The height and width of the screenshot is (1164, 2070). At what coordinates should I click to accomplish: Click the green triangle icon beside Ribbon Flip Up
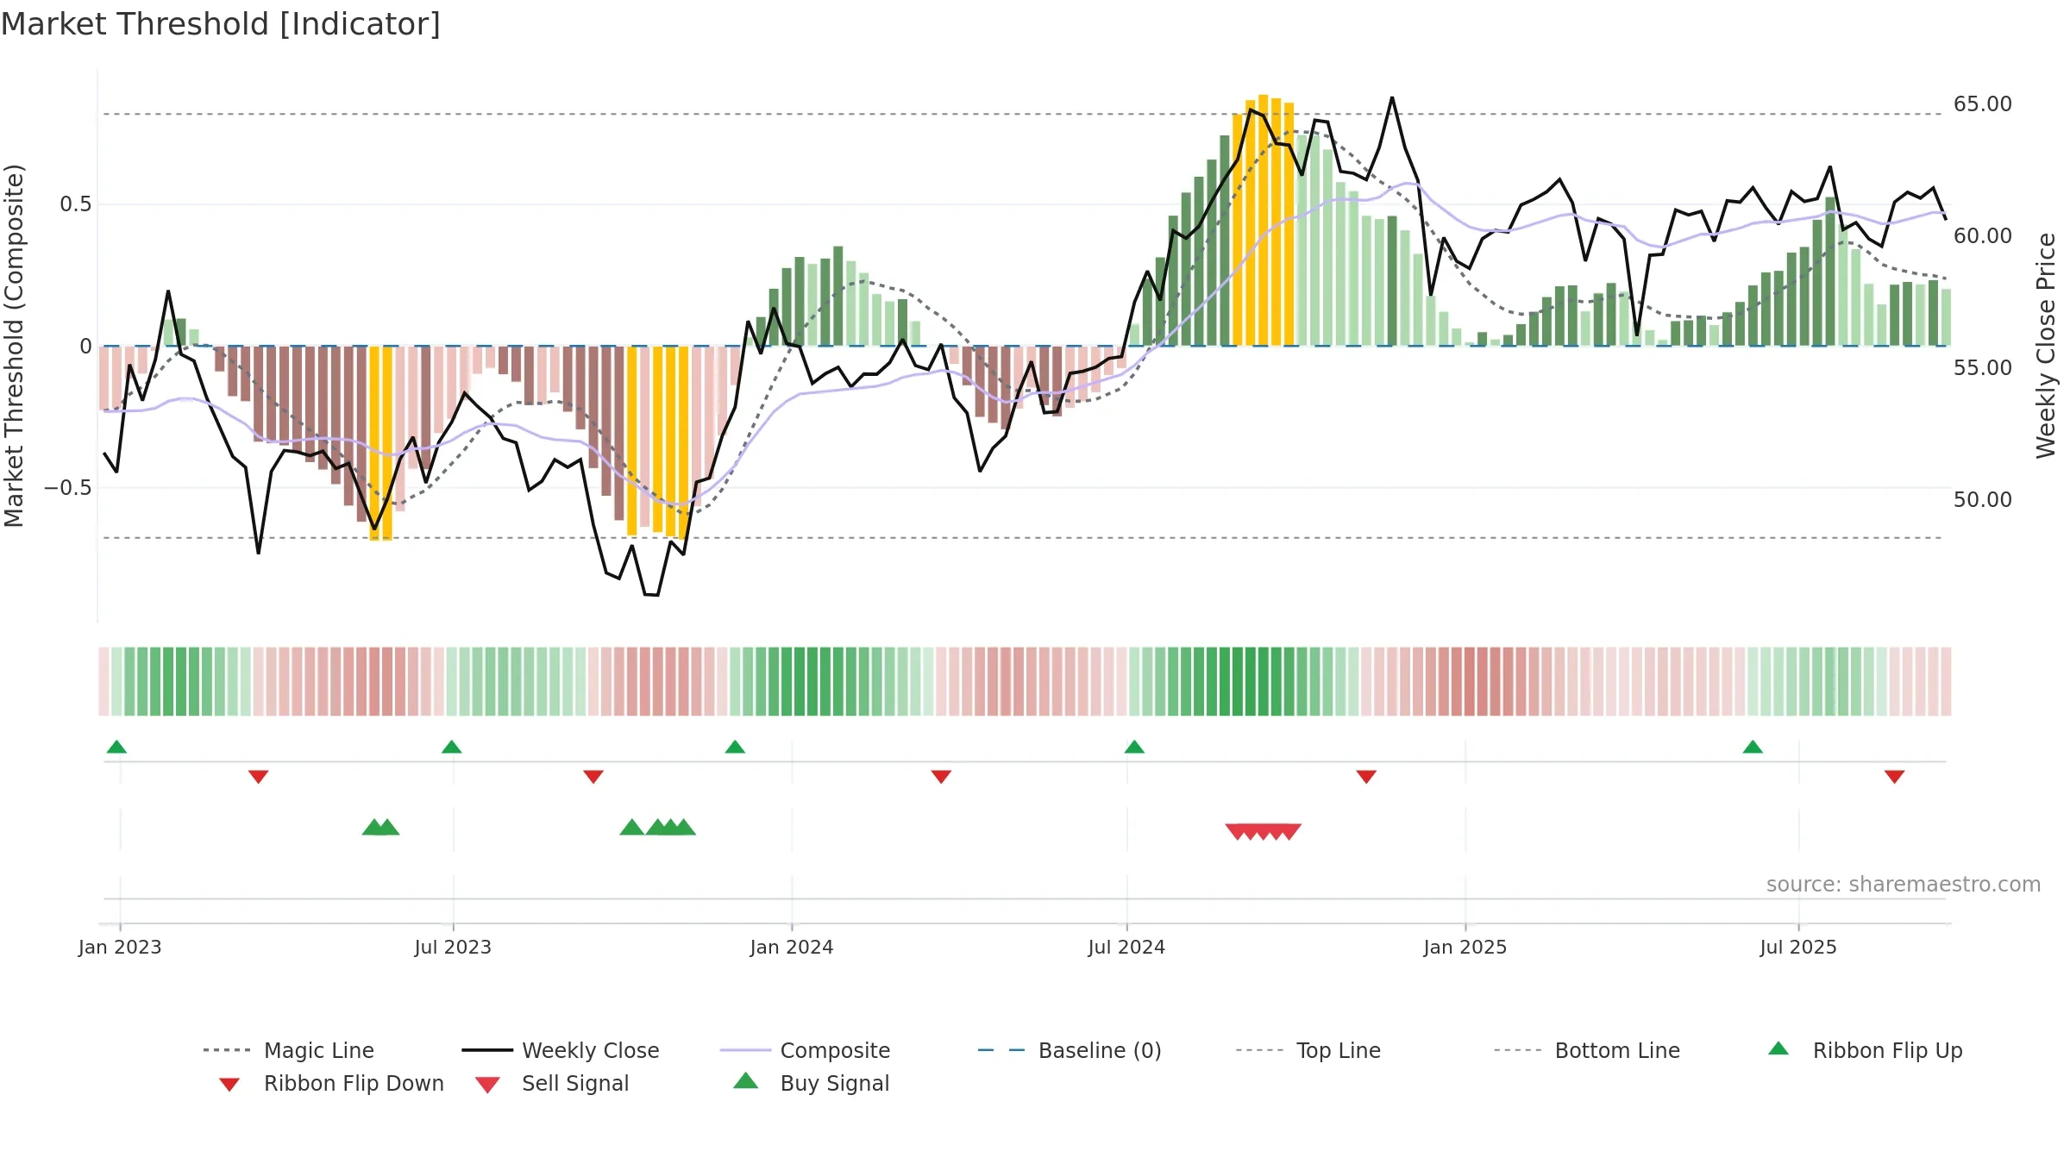tap(1778, 1048)
